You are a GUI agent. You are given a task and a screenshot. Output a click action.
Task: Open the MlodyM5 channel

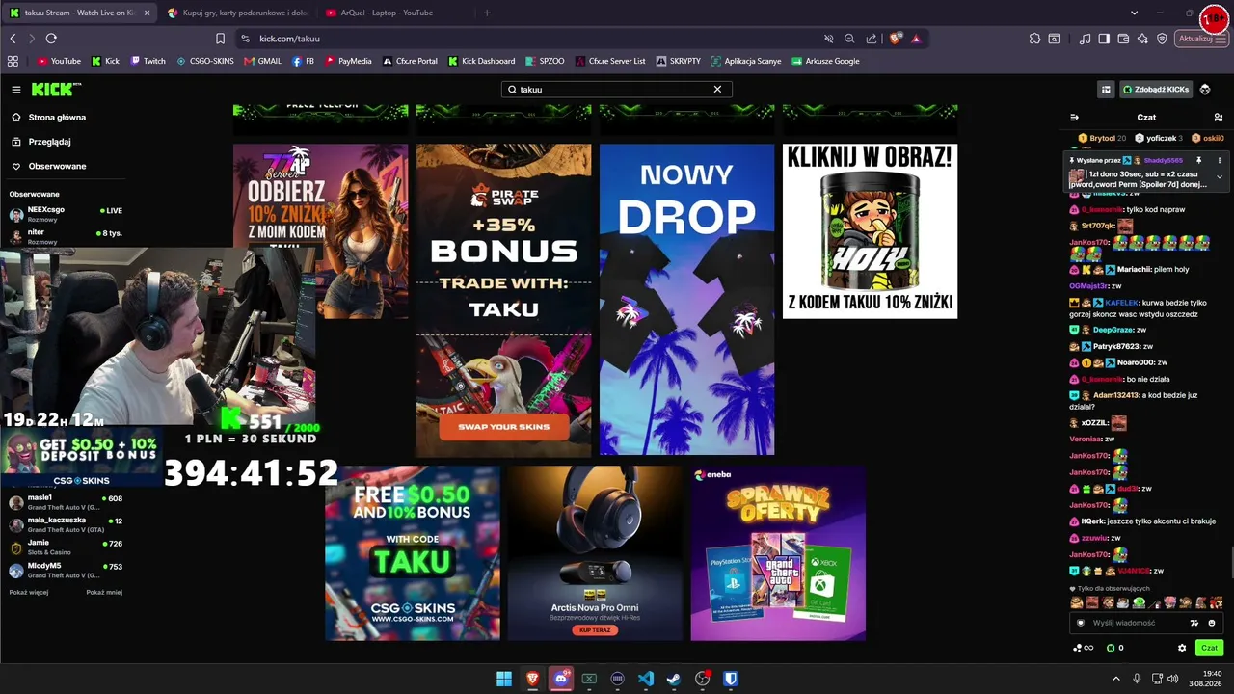[x=66, y=570]
